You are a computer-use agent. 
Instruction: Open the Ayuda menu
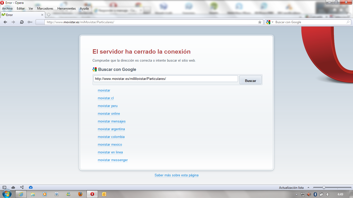click(84, 9)
